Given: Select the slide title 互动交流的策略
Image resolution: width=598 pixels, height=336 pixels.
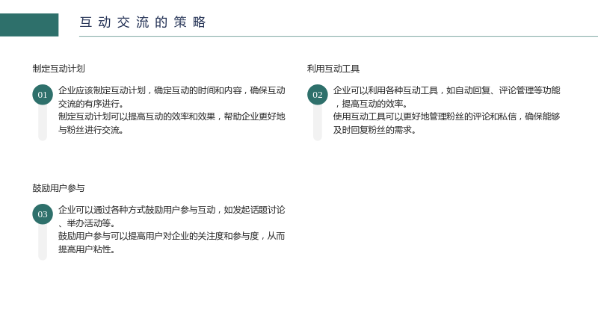Looking at the screenshot, I should point(143,22).
